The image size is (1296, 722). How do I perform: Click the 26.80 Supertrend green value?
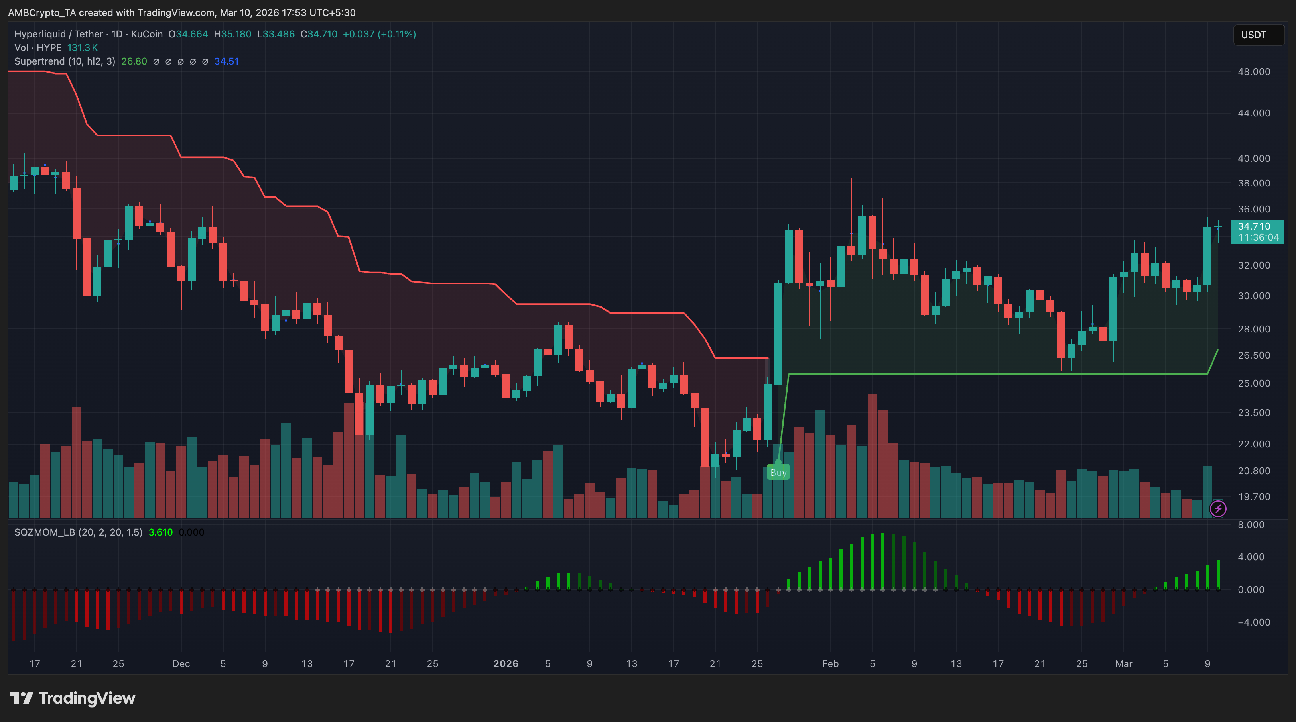click(x=134, y=61)
